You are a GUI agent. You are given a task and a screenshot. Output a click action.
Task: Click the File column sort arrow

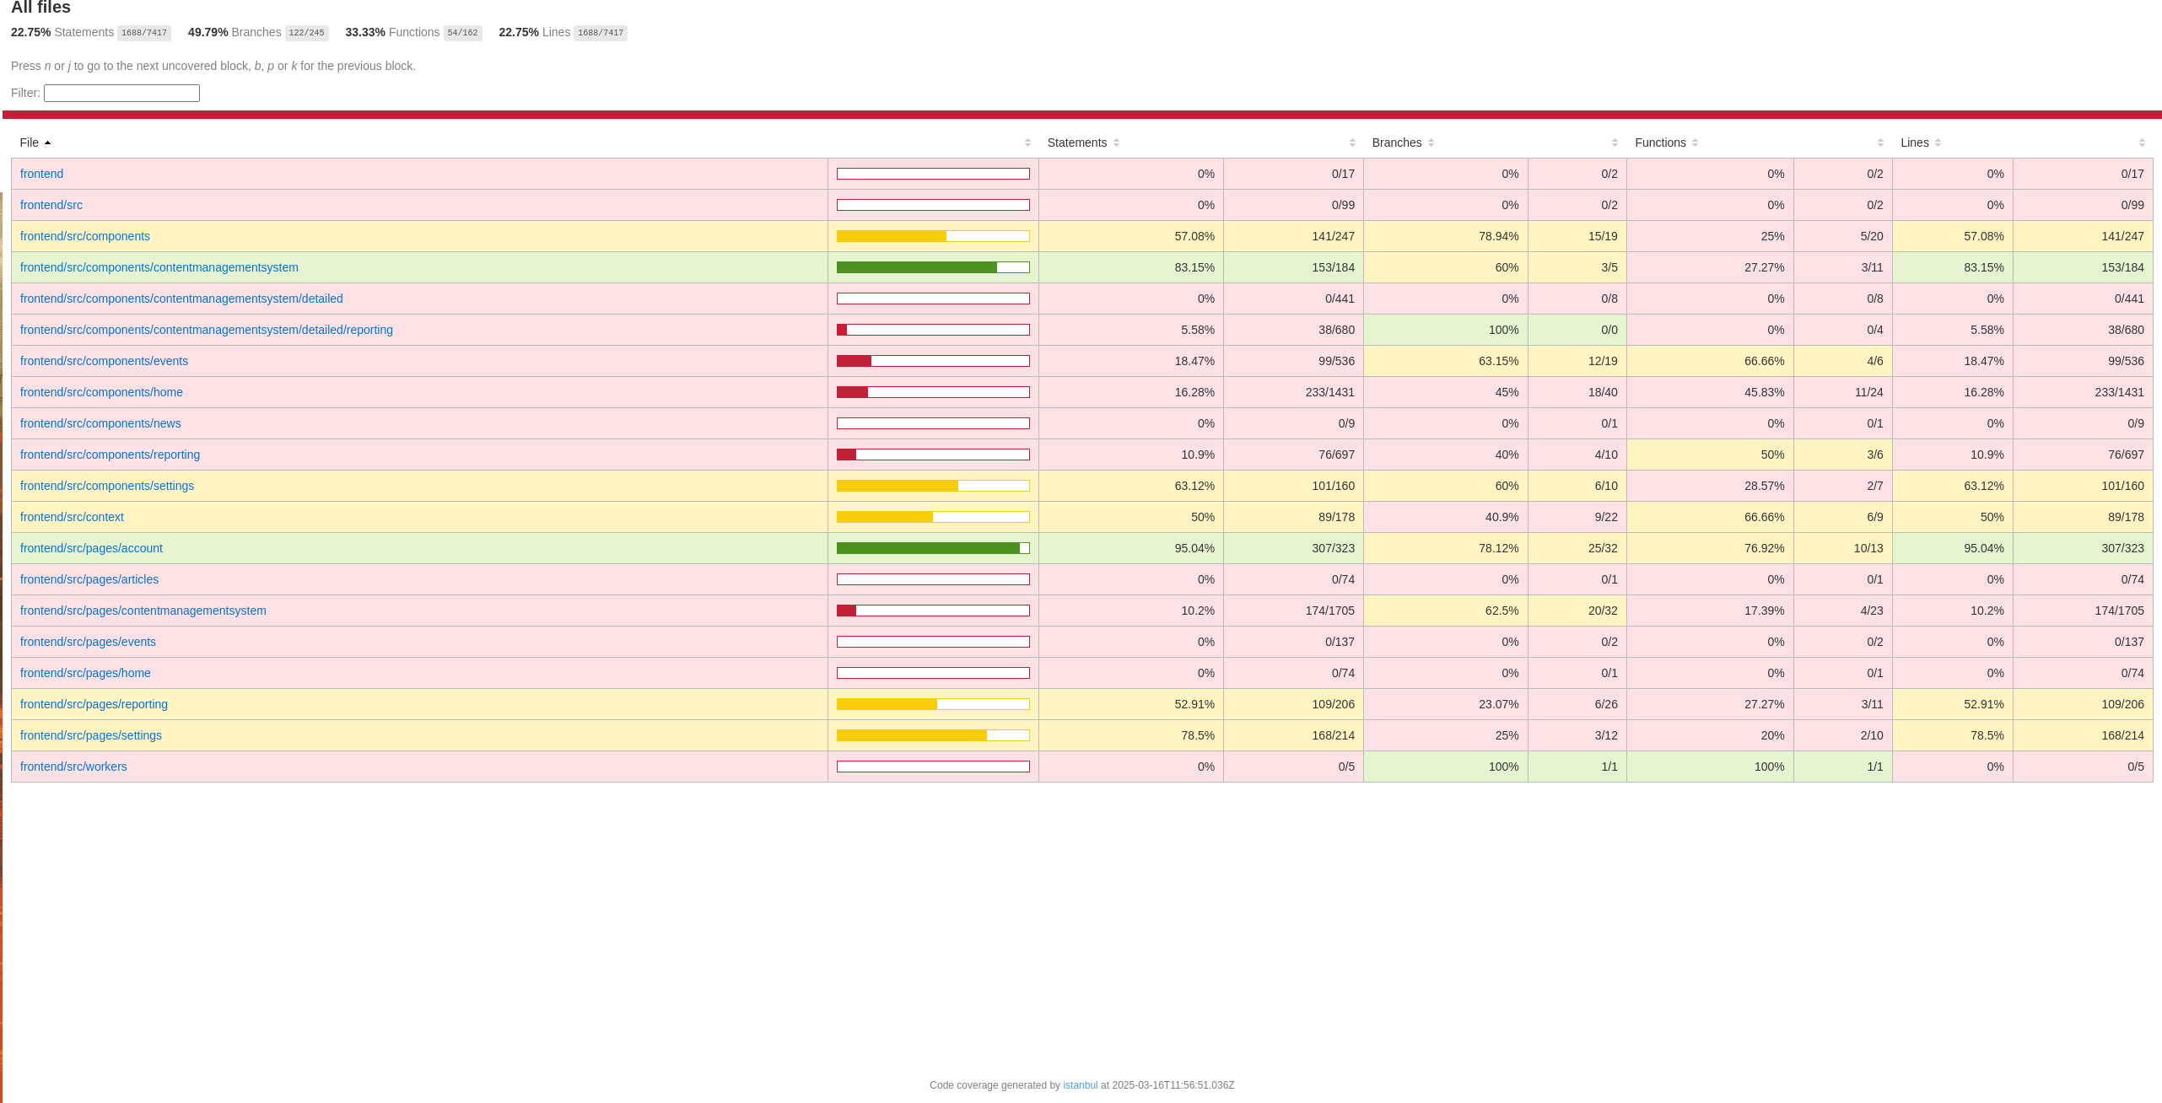(48, 143)
